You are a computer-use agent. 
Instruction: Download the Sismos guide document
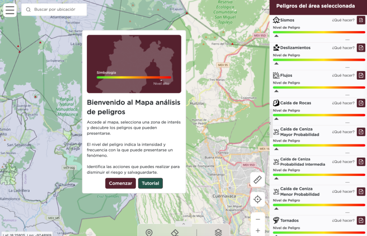pos(361,20)
